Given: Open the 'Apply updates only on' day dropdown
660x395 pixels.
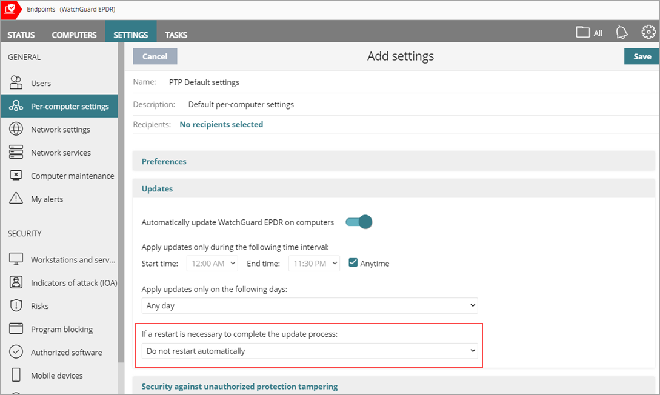Looking at the screenshot, I should point(309,305).
